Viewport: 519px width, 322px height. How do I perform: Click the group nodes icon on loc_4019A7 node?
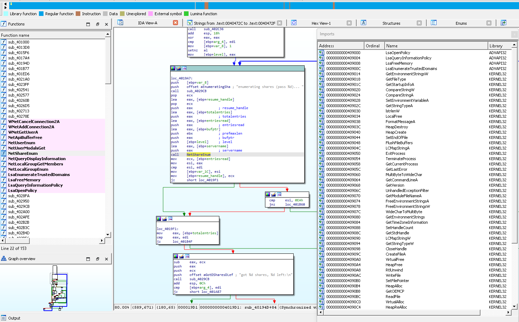point(184,68)
